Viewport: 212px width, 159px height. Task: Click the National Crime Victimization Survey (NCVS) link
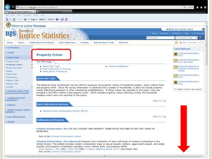click(x=65, y=111)
